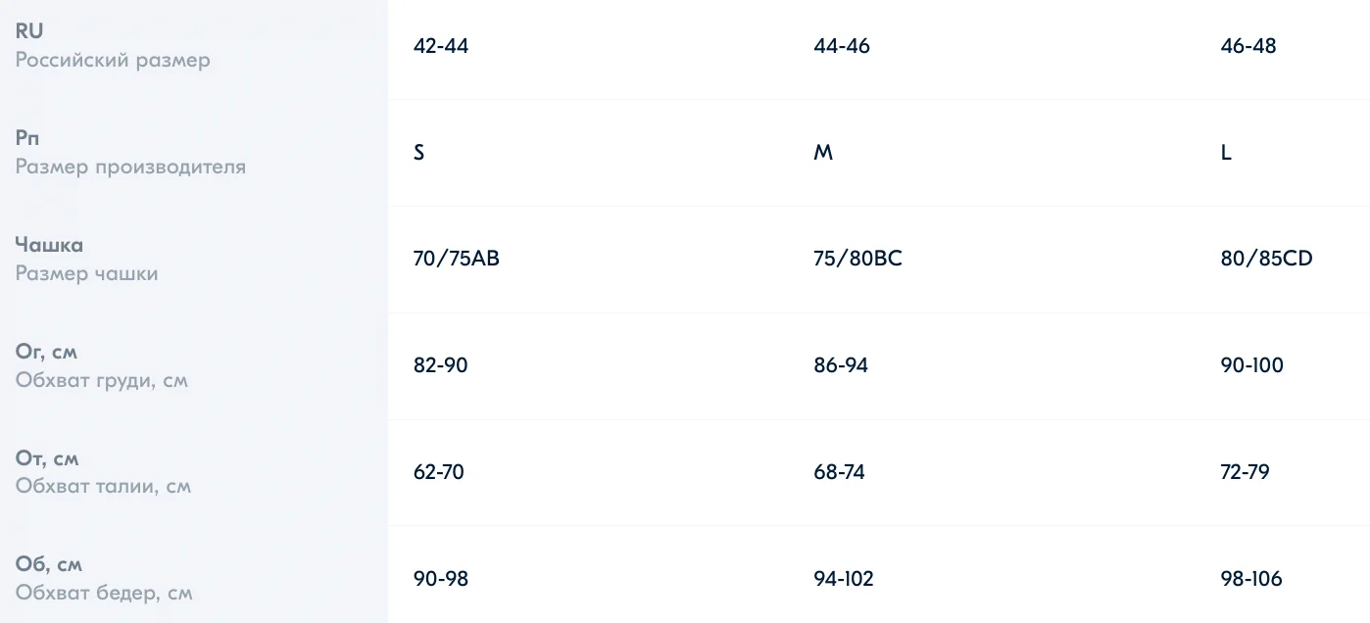Click the Обхват груди row label
Image resolution: width=1370 pixels, height=623 pixels.
tap(102, 380)
